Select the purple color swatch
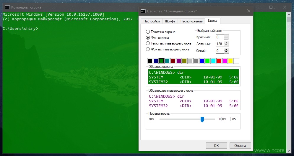Screen dimensions: 294x156 [179, 61]
